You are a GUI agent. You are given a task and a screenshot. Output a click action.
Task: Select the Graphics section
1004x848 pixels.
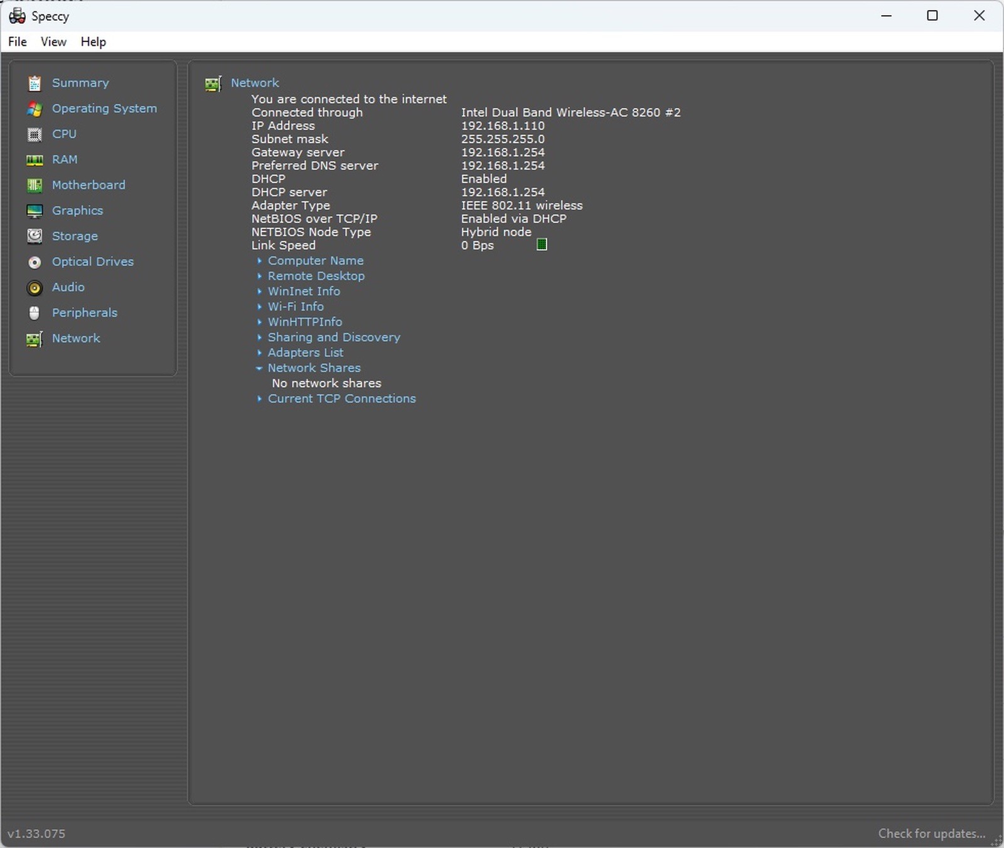[x=77, y=211]
